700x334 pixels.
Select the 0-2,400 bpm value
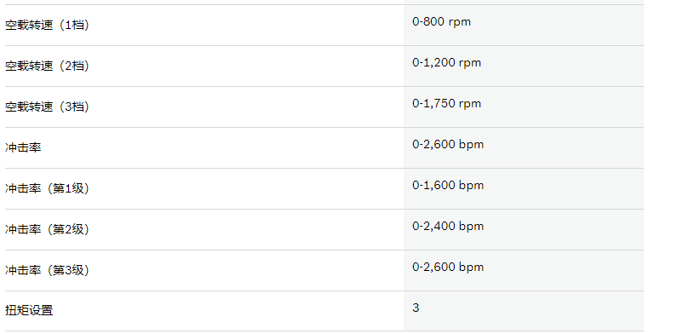(448, 226)
